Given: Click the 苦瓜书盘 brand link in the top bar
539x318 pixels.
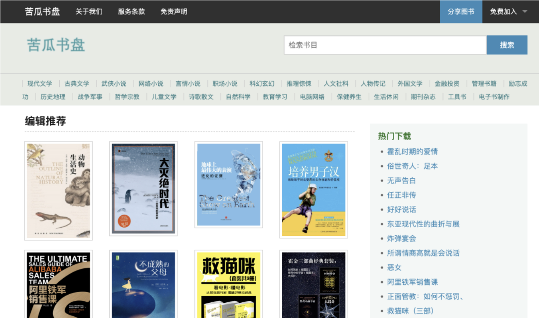Looking at the screenshot, I should [42, 12].
